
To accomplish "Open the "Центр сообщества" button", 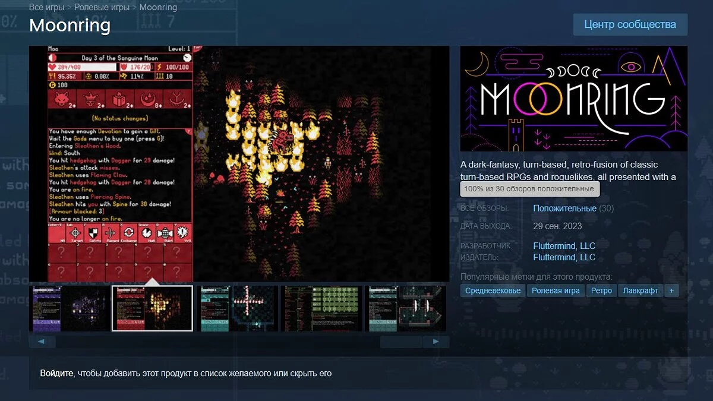I will tap(630, 25).
